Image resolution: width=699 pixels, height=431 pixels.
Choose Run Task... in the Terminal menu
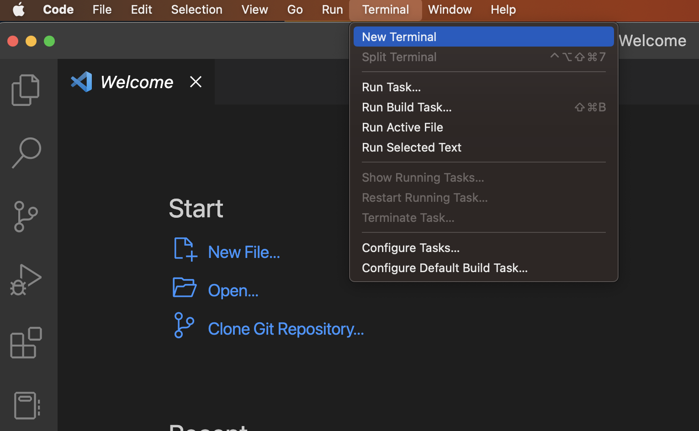(483, 87)
